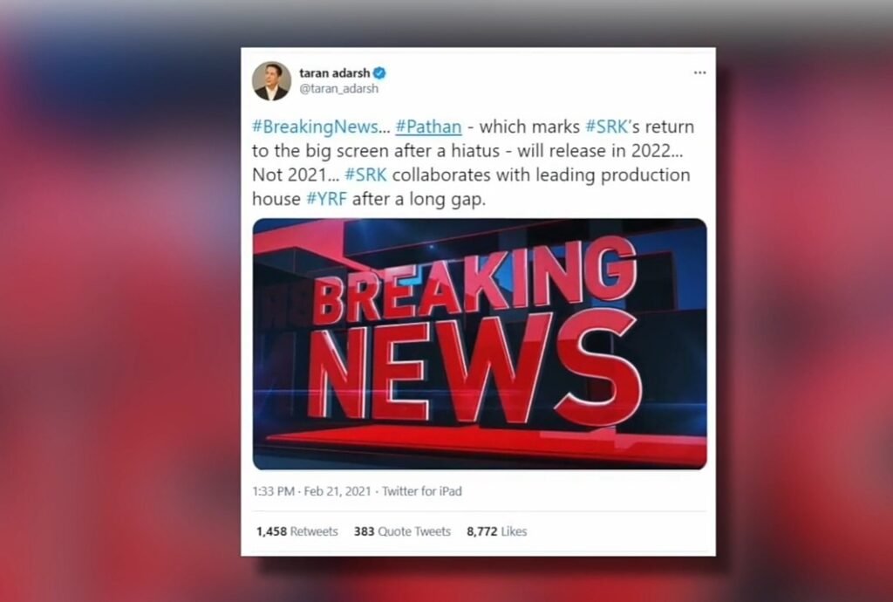Click #SRK hashtag before "'s return"

click(606, 127)
